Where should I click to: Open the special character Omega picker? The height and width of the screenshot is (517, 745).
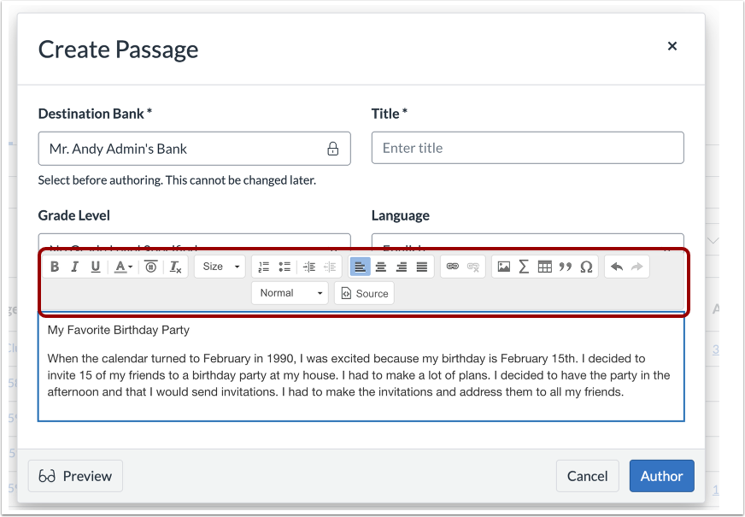click(x=586, y=266)
